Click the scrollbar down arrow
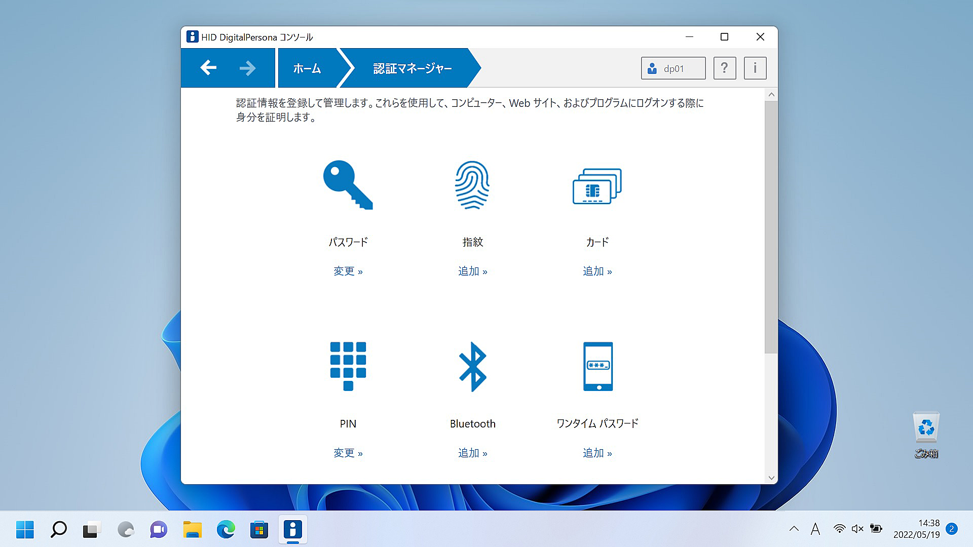Image resolution: width=973 pixels, height=547 pixels. (x=771, y=478)
